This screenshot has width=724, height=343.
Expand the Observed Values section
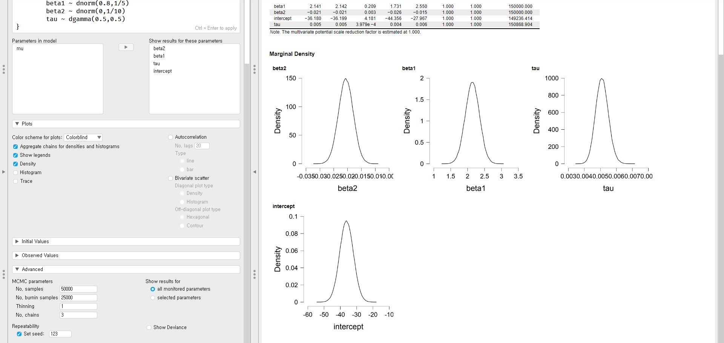pyautogui.click(x=17, y=256)
